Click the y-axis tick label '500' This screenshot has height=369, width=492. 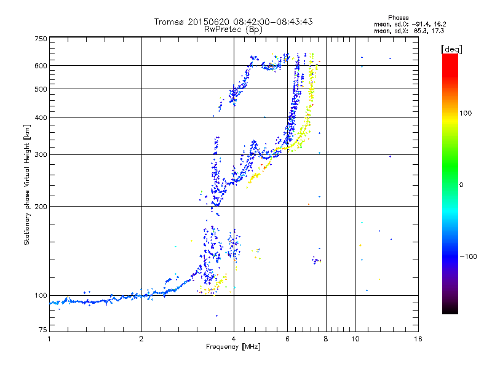coord(41,89)
